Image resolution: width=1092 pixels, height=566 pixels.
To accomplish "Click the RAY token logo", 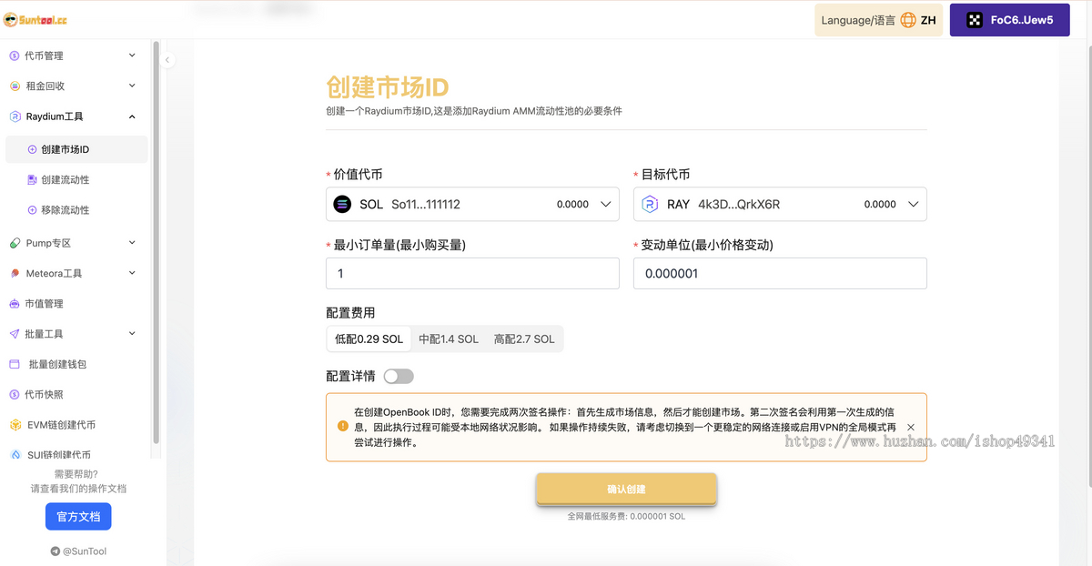I will click(650, 205).
